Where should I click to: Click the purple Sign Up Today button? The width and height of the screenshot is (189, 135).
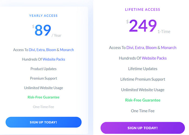[143, 128]
